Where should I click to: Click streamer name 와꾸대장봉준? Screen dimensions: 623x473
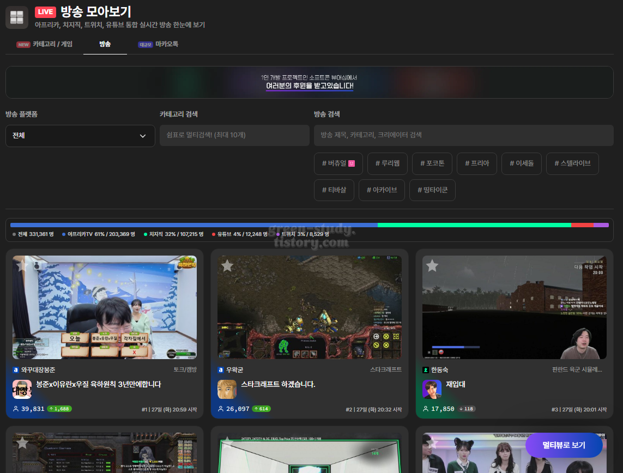click(38, 370)
